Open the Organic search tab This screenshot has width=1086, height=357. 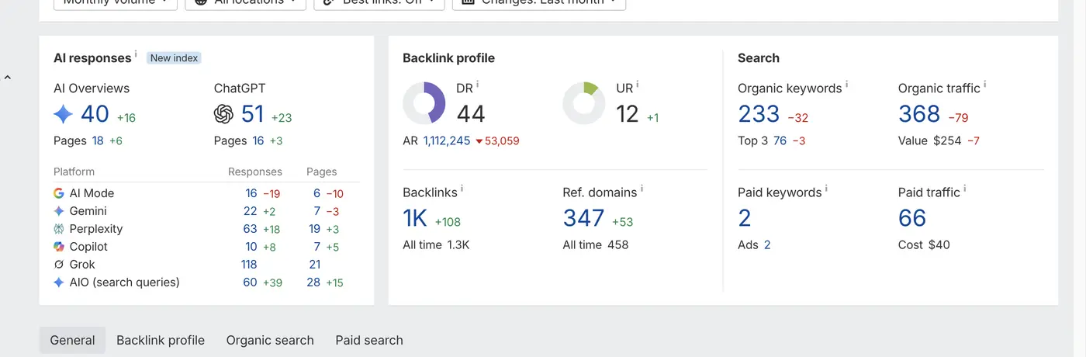[x=270, y=340]
